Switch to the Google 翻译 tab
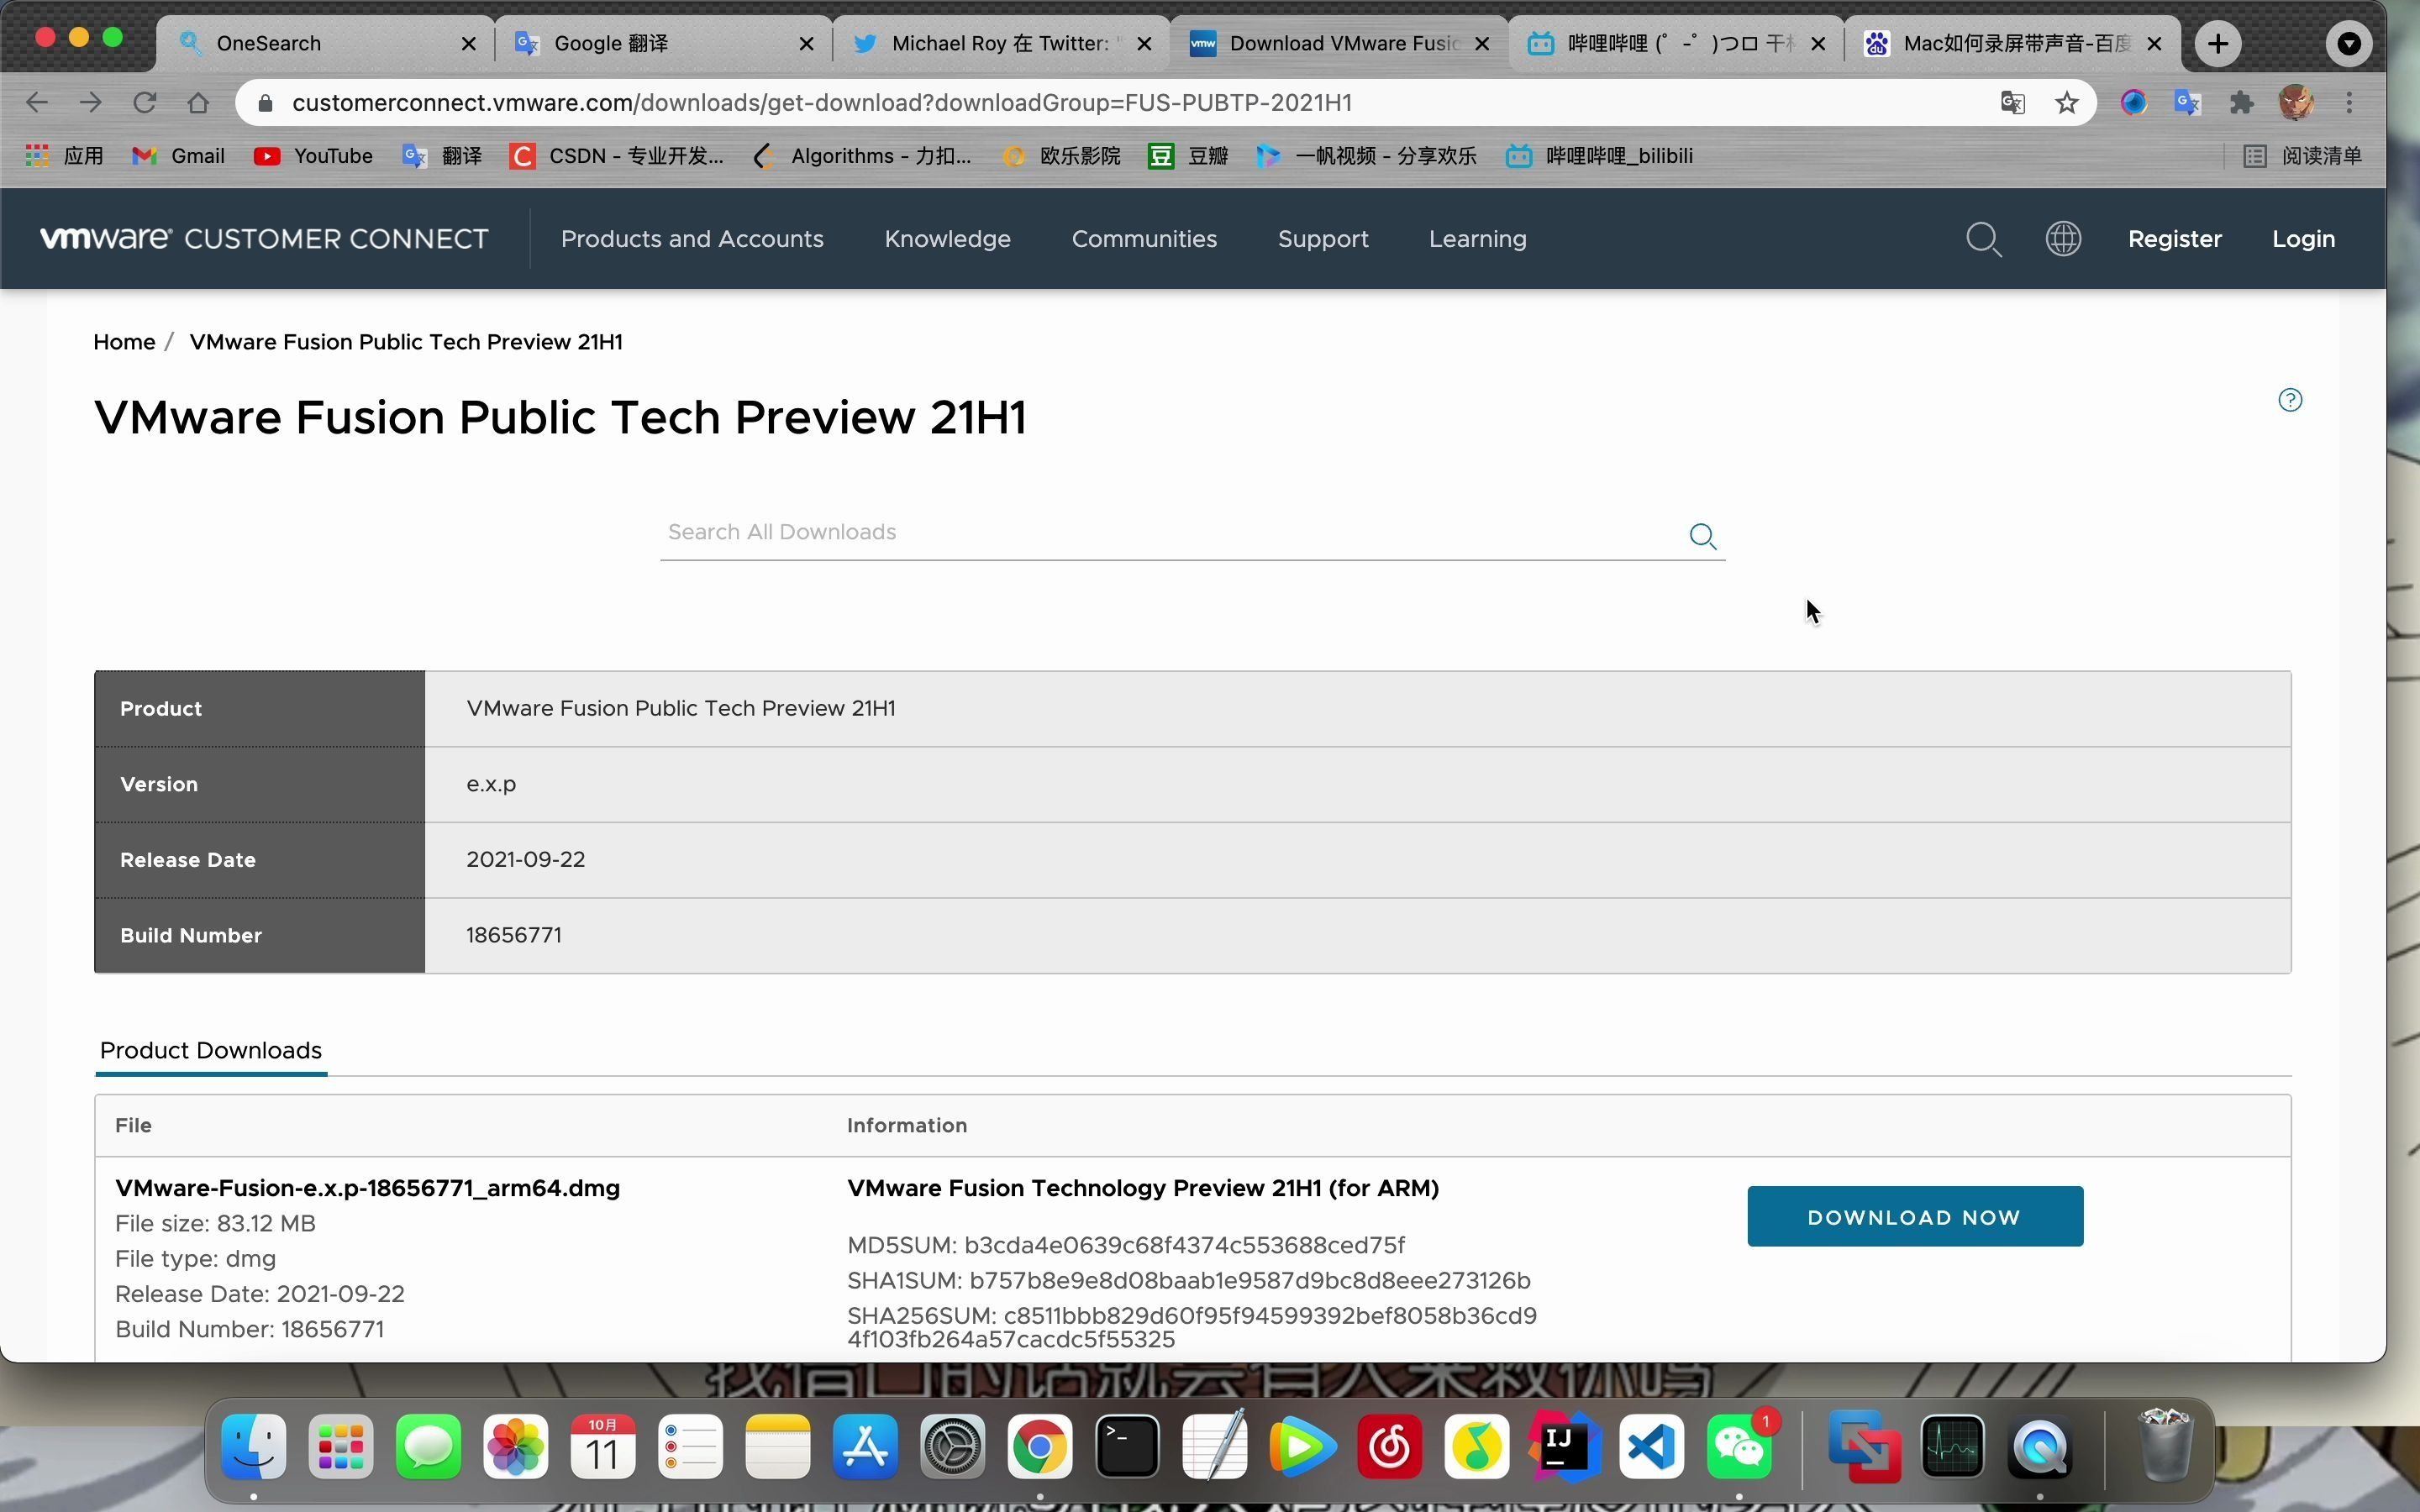The height and width of the screenshot is (1512, 2420). [611, 43]
